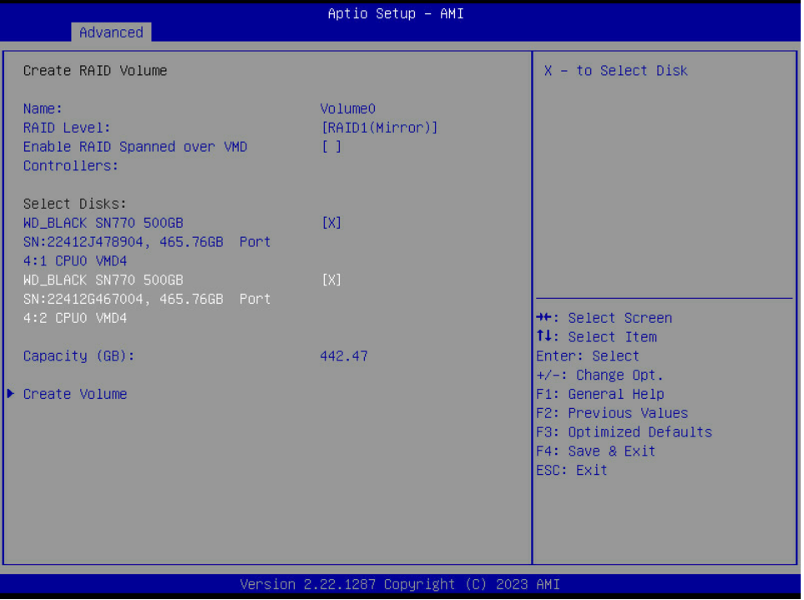Click the F1: General Help hint

[599, 394]
